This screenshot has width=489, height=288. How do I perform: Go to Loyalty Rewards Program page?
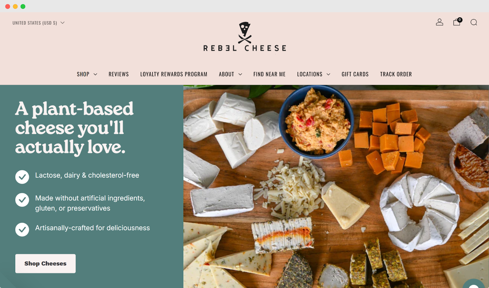tap(174, 74)
